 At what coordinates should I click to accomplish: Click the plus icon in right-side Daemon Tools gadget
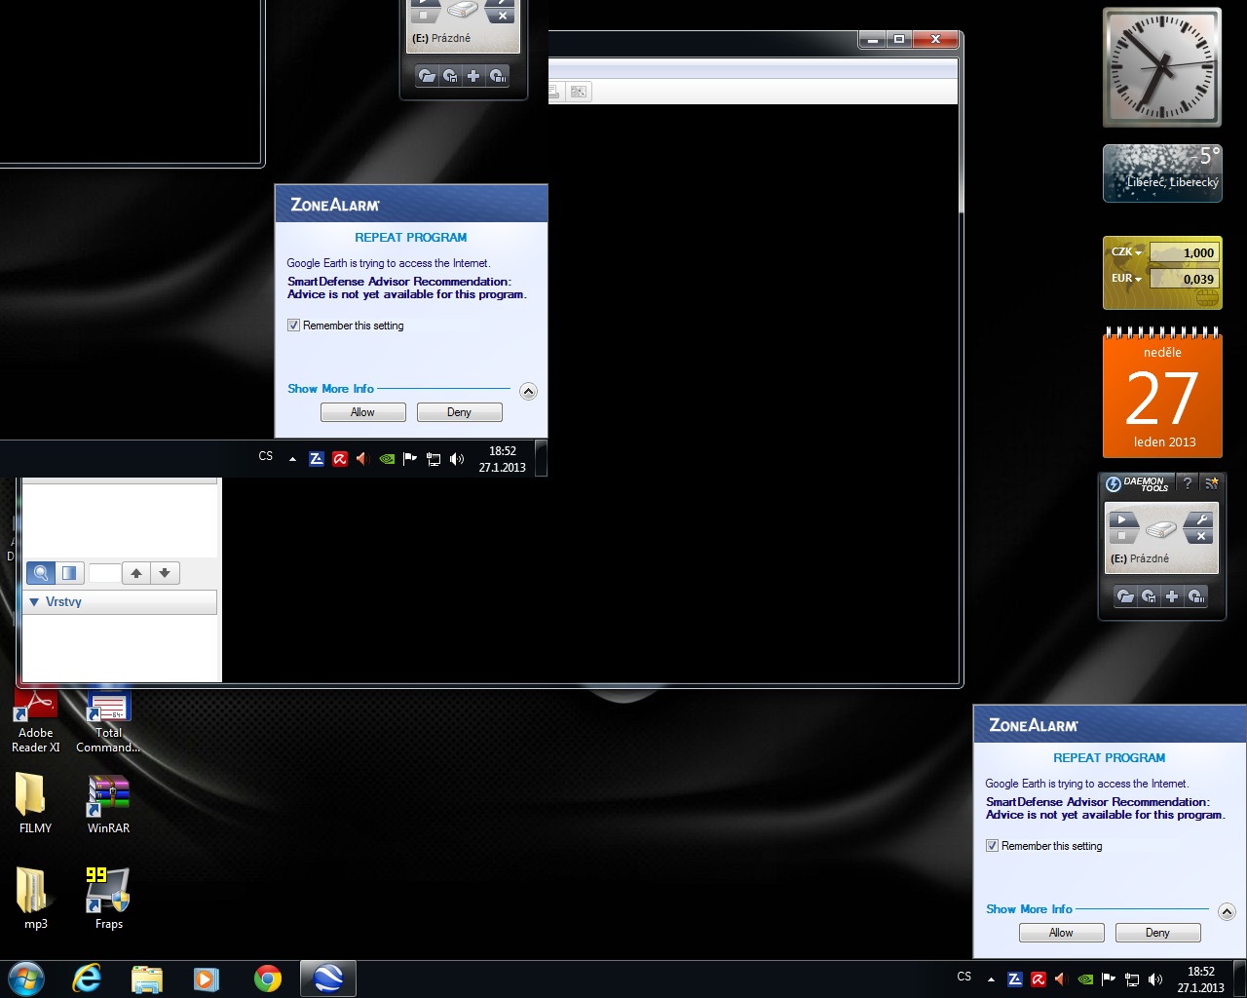coord(1172,596)
